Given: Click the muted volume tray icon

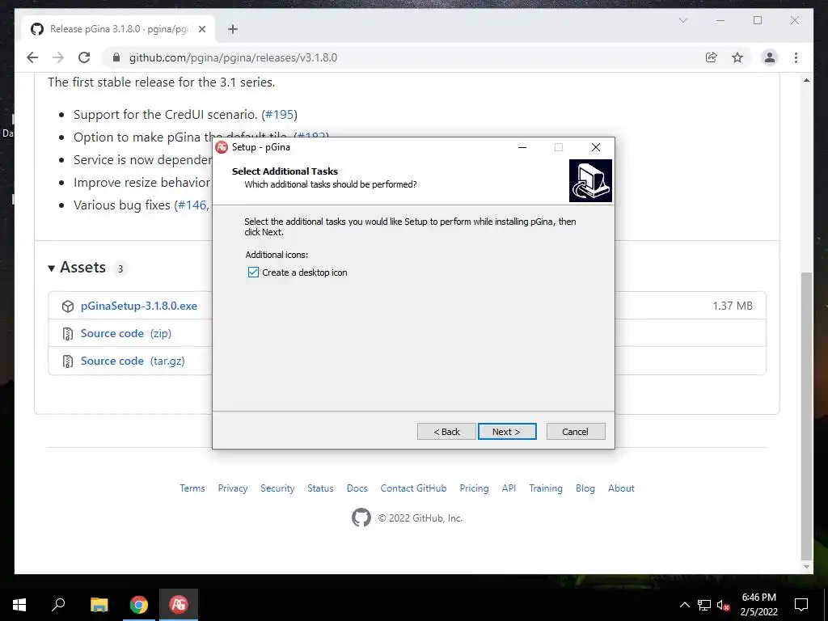Looking at the screenshot, I should (723, 605).
